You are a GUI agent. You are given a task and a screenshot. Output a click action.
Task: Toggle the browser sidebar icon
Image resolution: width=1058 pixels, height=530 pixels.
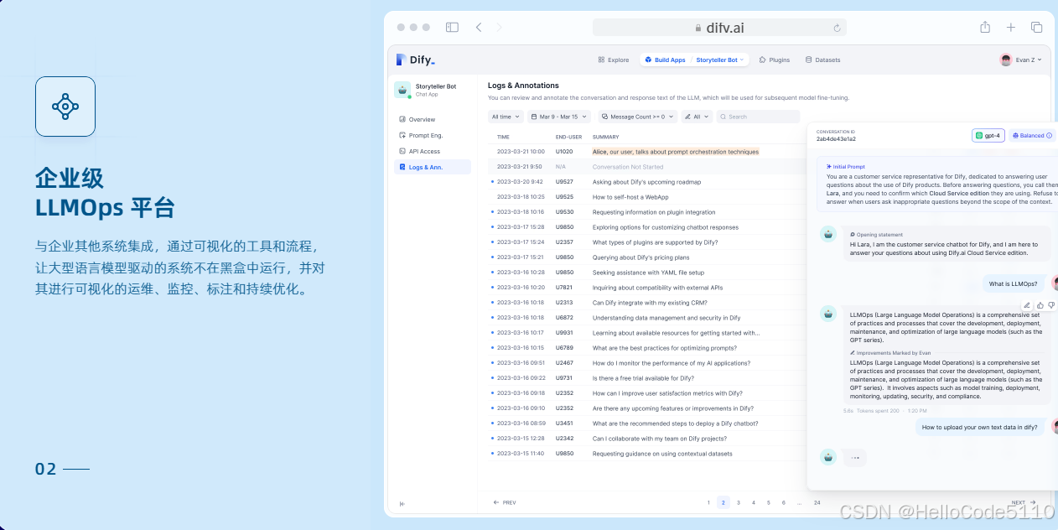pyautogui.click(x=452, y=27)
